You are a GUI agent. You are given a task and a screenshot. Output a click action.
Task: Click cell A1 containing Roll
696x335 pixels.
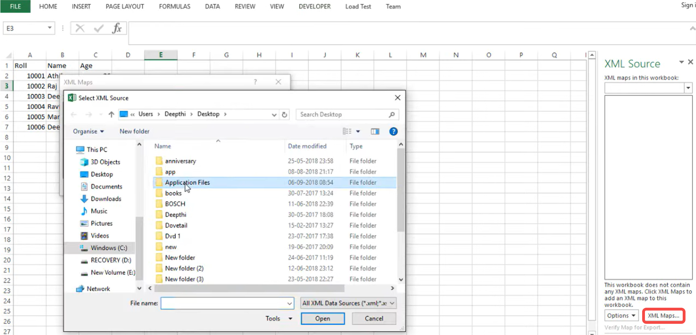point(29,66)
